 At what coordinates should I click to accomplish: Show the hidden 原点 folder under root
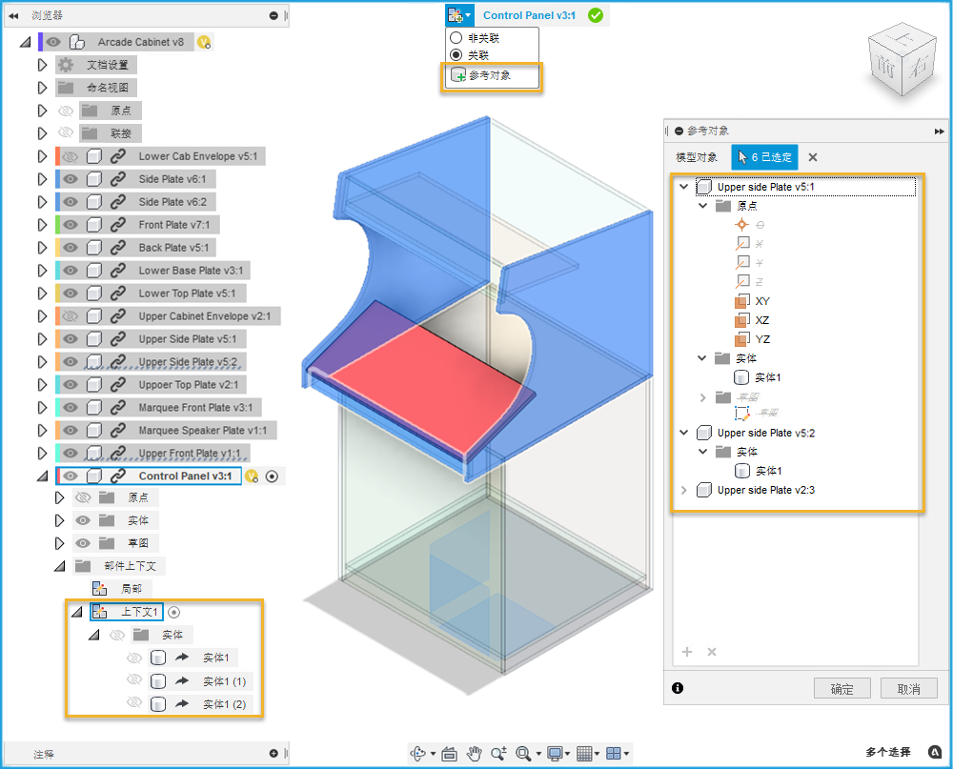[x=66, y=111]
